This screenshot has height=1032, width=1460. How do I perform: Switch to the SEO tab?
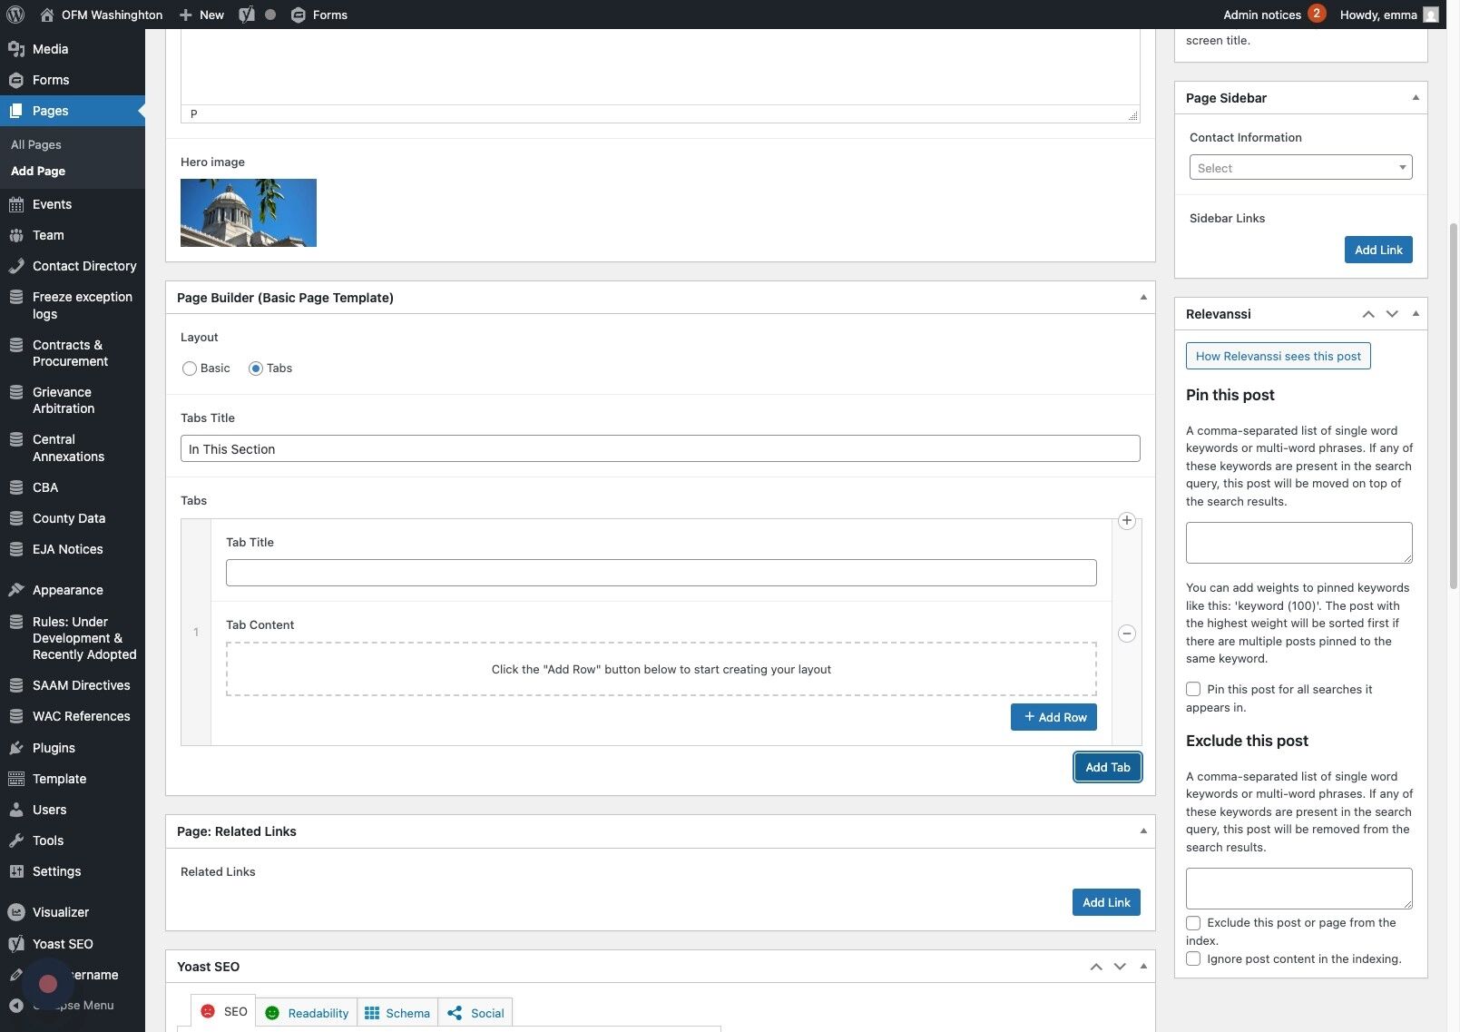pyautogui.click(x=223, y=1012)
